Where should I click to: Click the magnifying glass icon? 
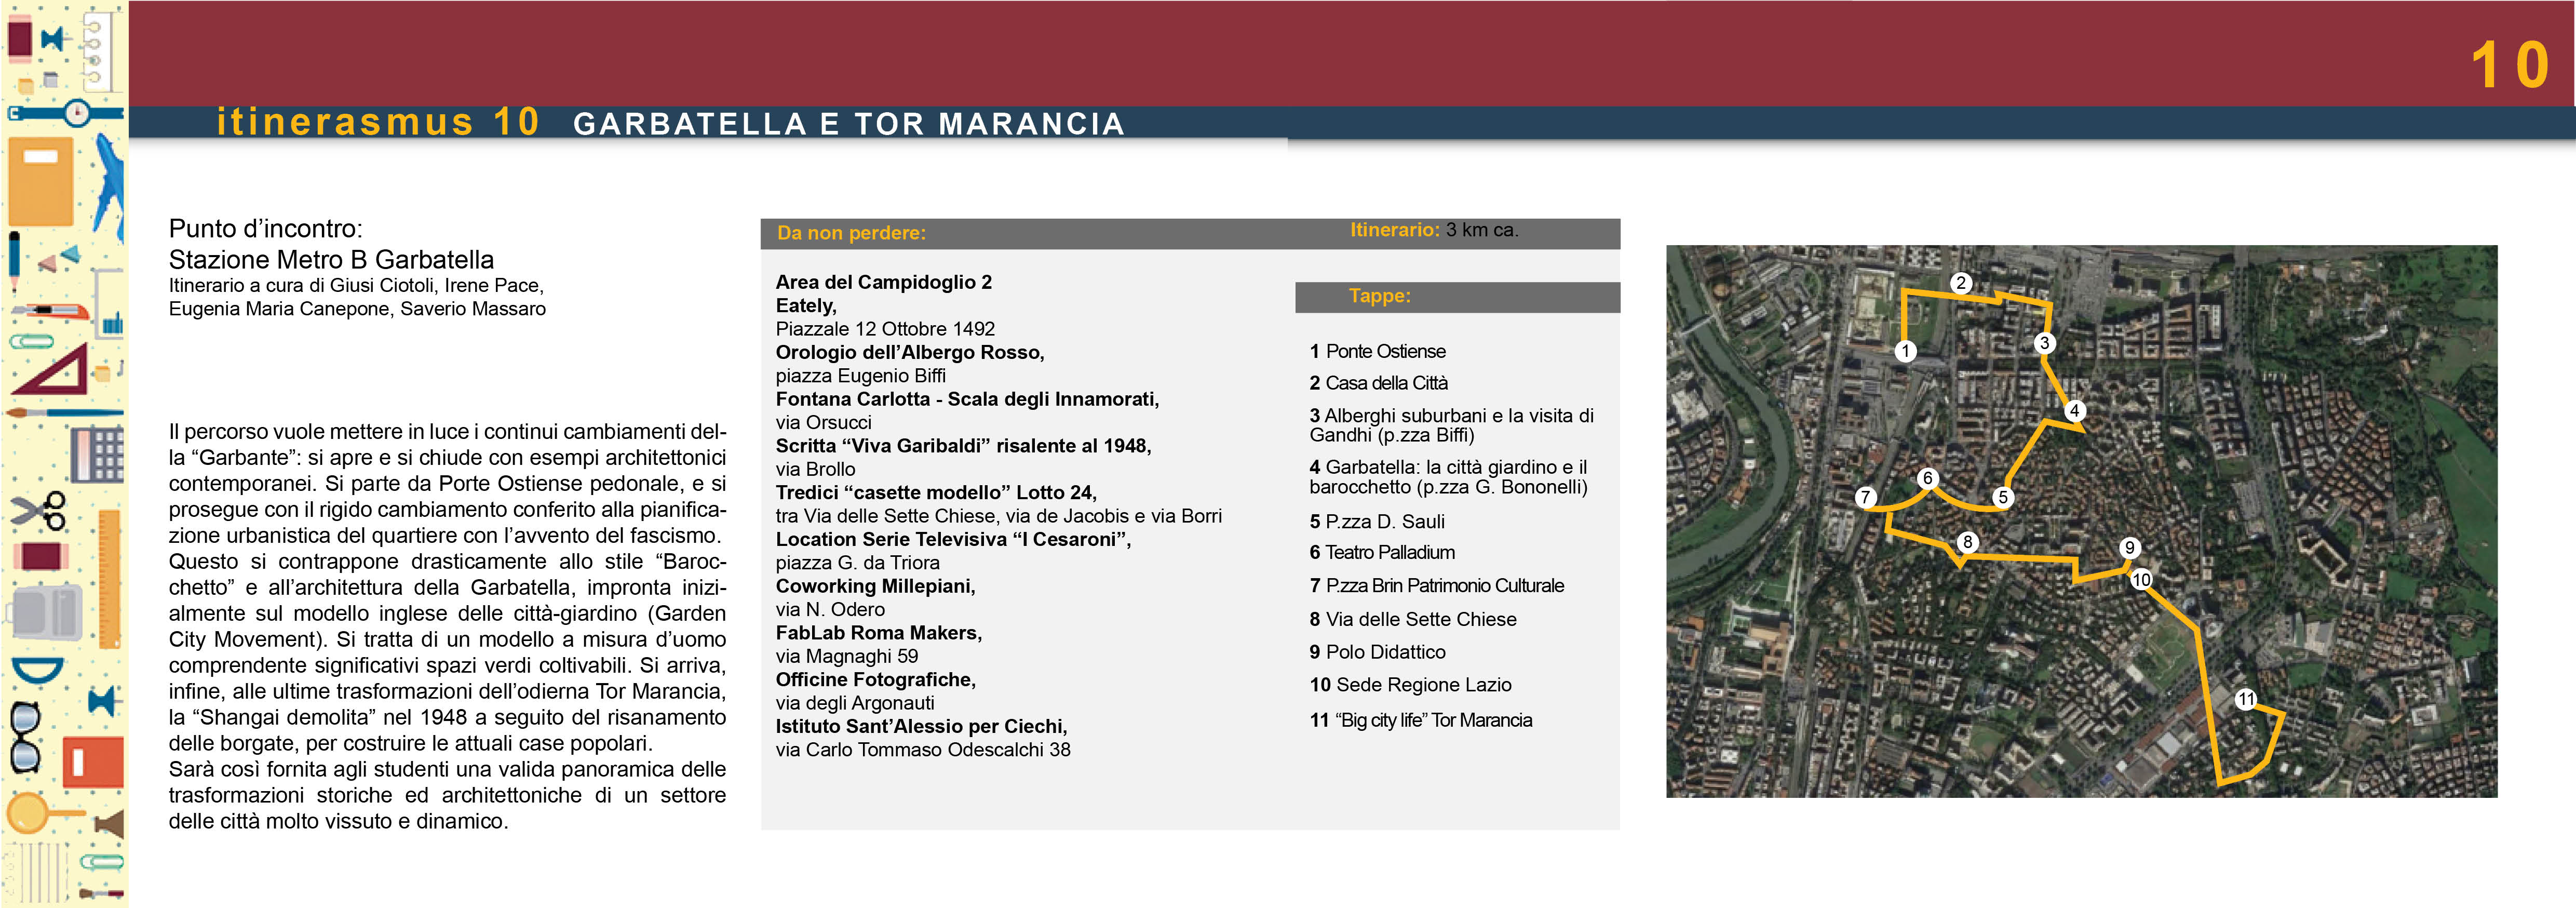[x=30, y=812]
